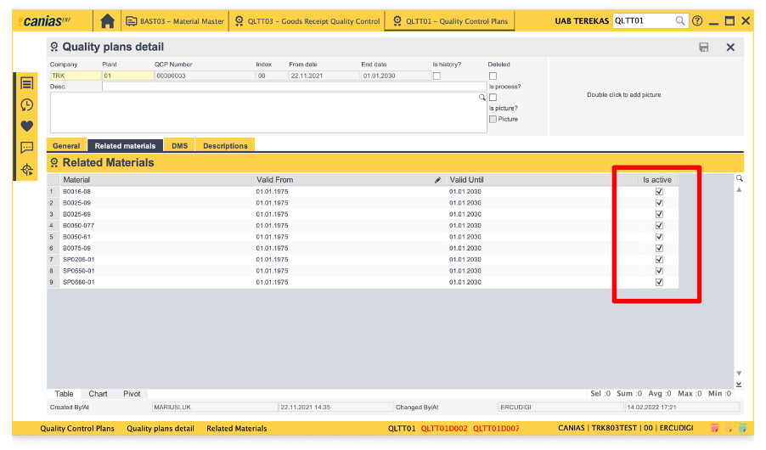Uncheck 'Is active' for material B0016-08
The width and height of the screenshot is (766, 450).
659,192
